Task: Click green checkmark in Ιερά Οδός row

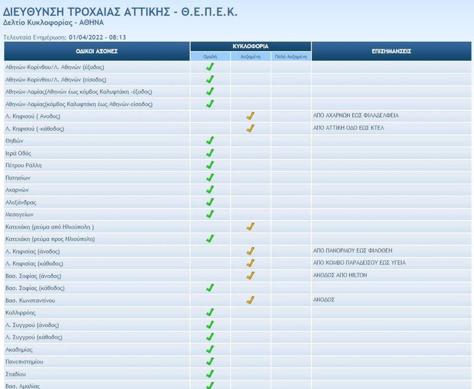Action: click(x=210, y=153)
